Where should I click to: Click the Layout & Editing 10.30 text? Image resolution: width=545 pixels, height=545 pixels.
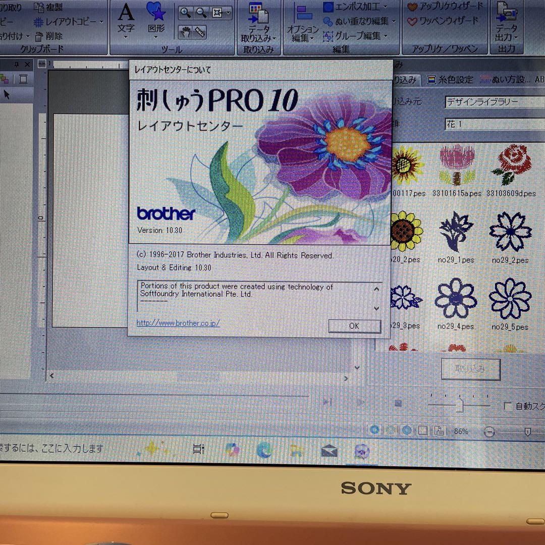(x=174, y=267)
